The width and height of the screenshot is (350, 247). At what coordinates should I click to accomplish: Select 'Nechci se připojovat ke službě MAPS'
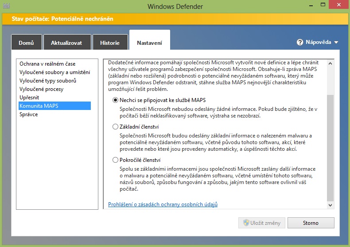(115, 100)
